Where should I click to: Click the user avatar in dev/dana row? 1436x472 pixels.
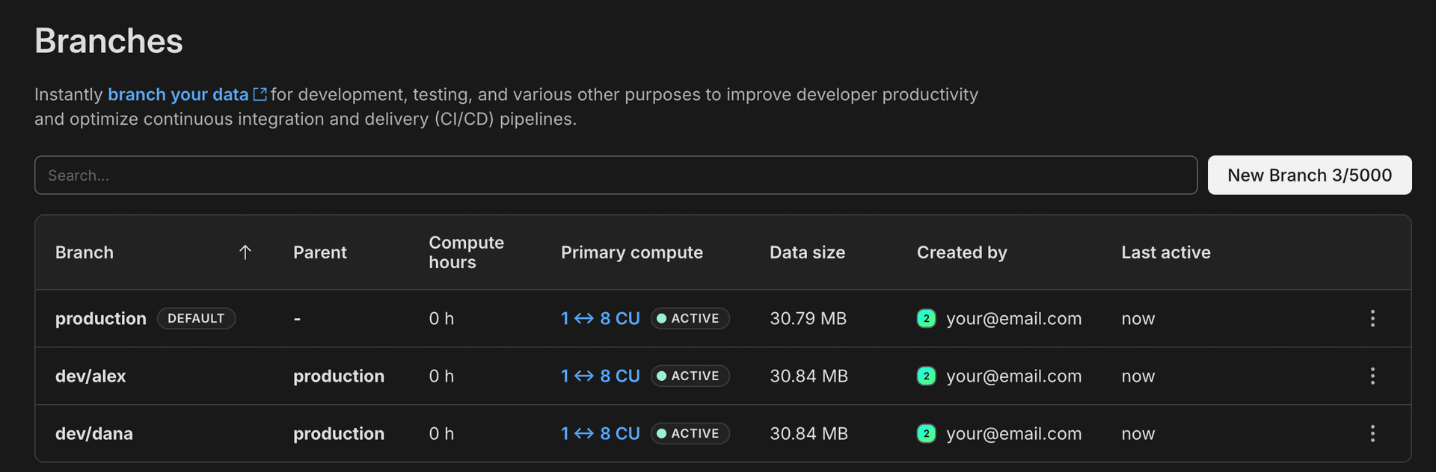pos(926,433)
